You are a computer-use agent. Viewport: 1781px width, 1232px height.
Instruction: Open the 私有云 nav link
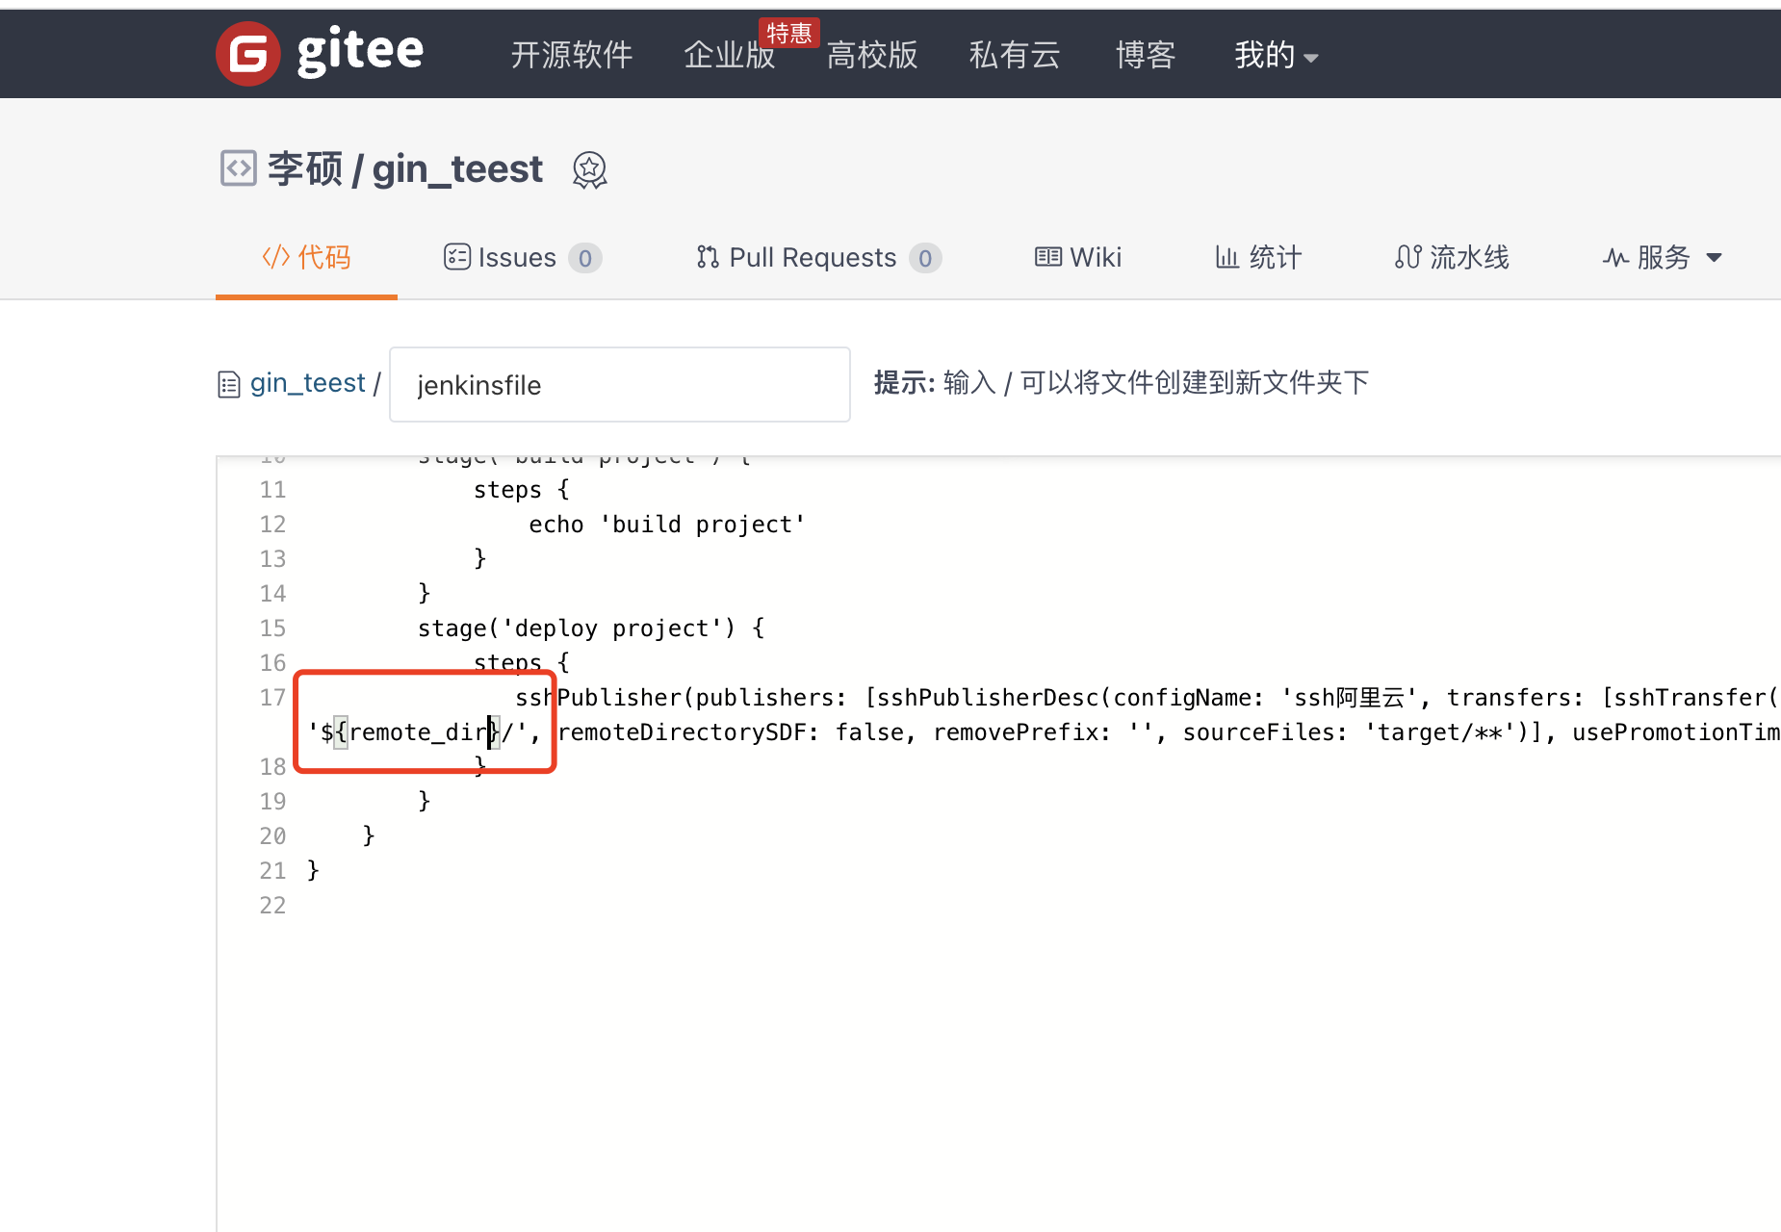1015,55
